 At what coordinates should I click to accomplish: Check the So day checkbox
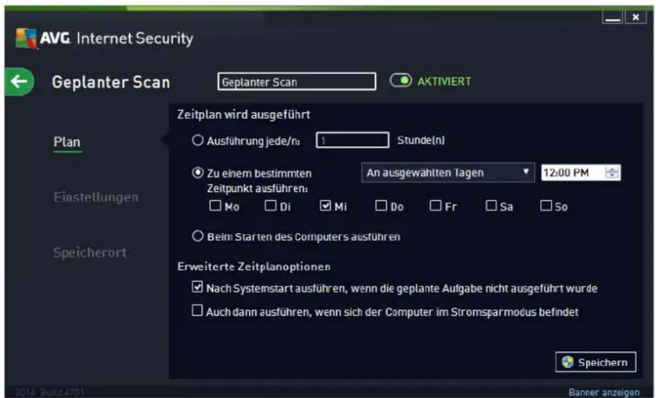[x=546, y=205]
